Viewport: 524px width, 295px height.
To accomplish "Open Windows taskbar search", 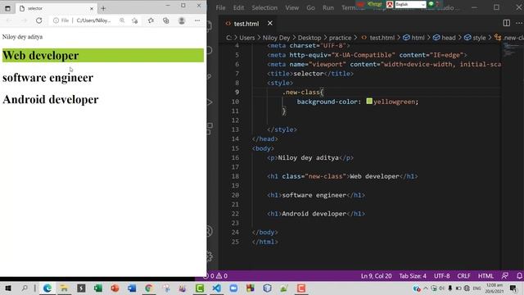I will click(x=25, y=288).
